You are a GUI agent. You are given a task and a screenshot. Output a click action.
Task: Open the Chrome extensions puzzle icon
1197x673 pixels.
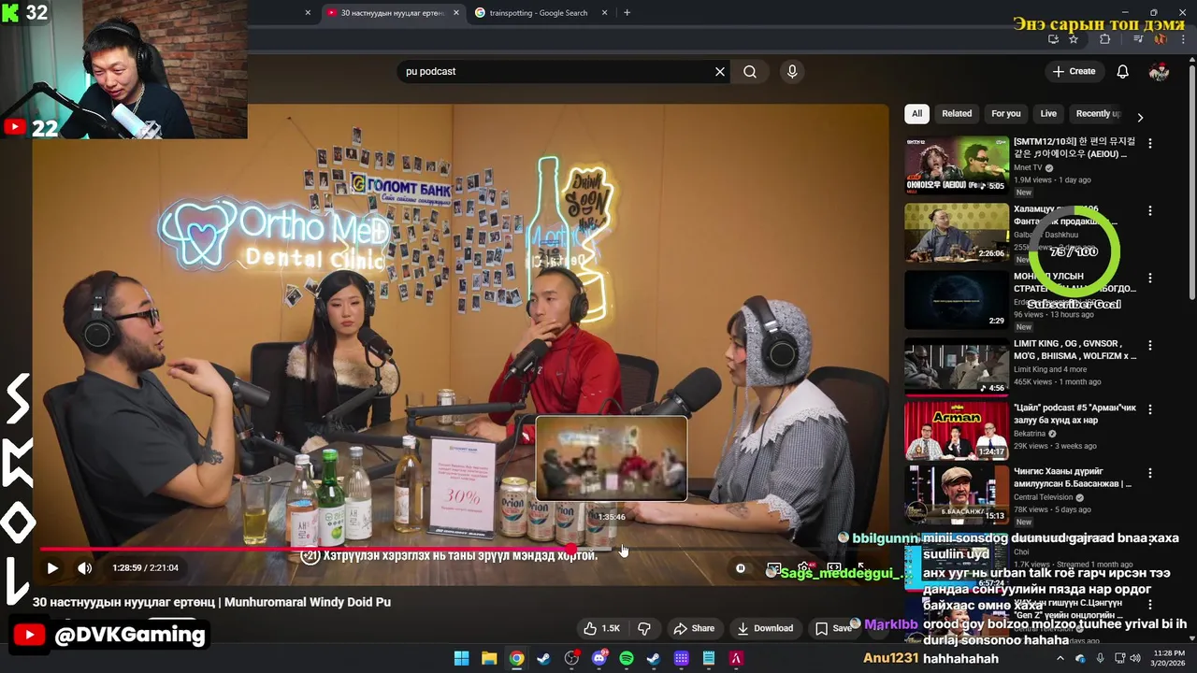(x=1104, y=39)
